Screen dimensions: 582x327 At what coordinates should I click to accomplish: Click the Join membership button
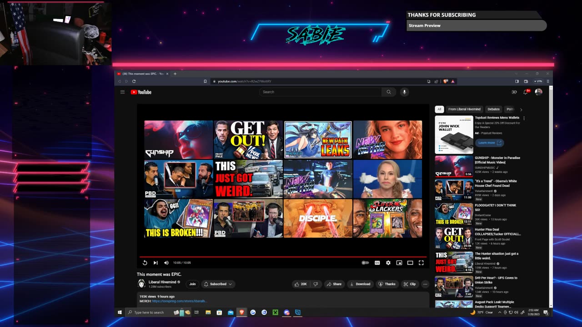point(192,284)
